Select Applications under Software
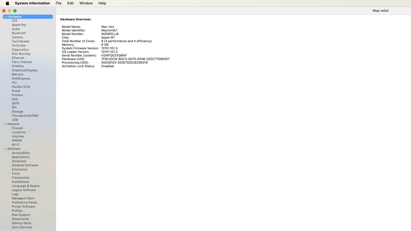This screenshot has height=231, width=411. tap(21, 157)
